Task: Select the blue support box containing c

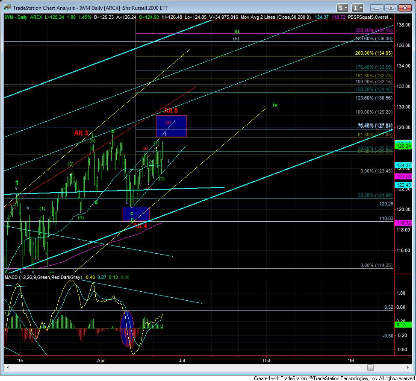Action: 136,214
